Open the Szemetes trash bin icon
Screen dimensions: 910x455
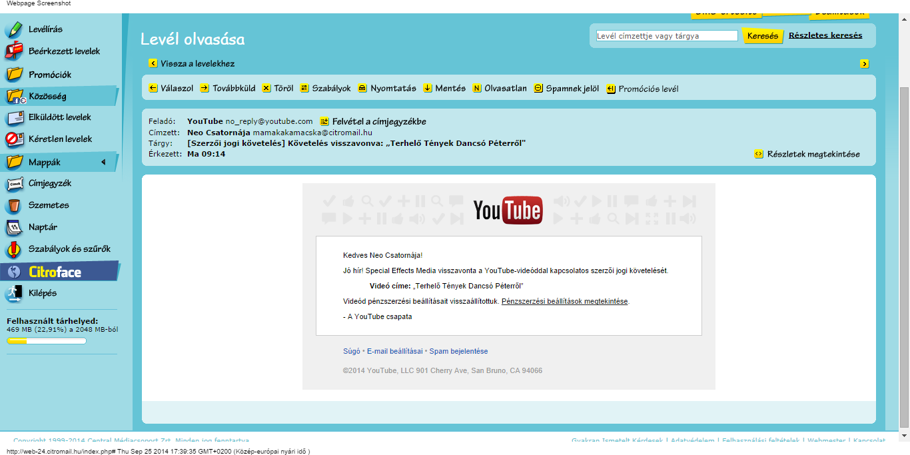(x=14, y=205)
